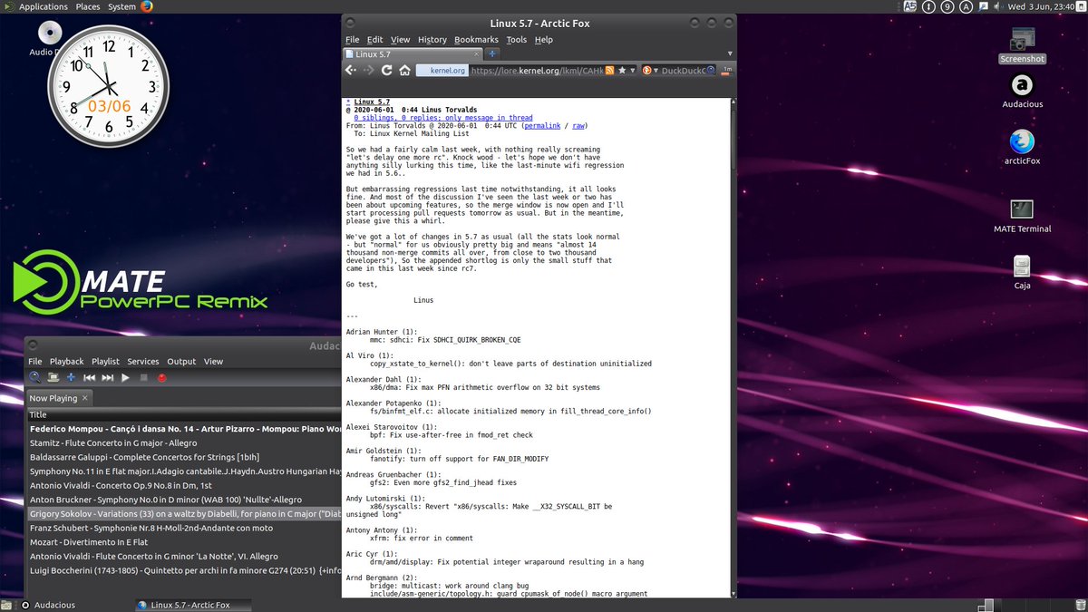Open MATE Terminal desktop icon
The height and width of the screenshot is (612, 1088).
1022,216
